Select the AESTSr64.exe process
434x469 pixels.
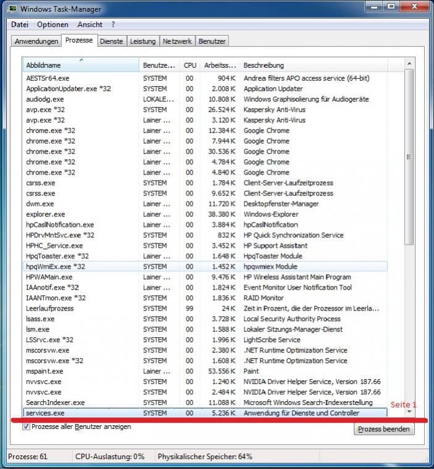205,78
